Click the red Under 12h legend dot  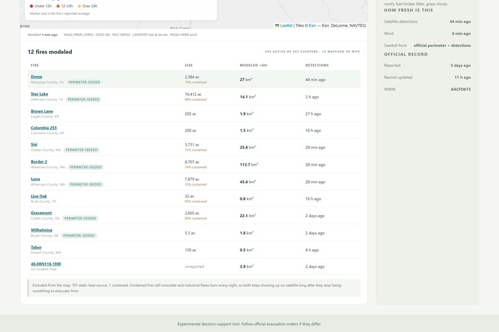[31, 6]
